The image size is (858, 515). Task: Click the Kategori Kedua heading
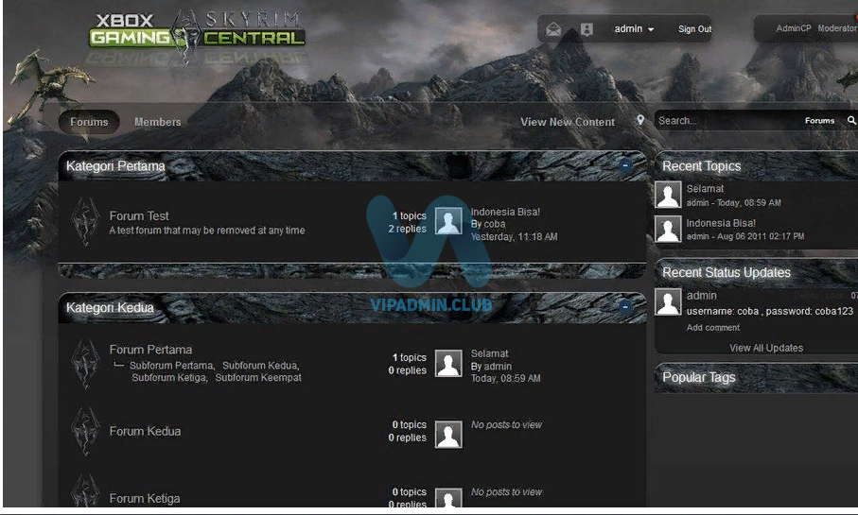point(110,307)
